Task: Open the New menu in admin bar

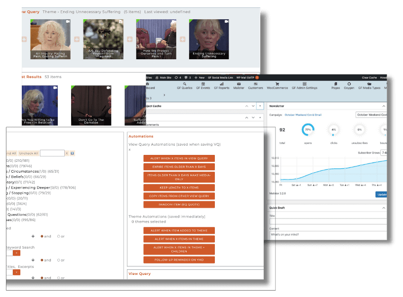Action: [x=200, y=77]
